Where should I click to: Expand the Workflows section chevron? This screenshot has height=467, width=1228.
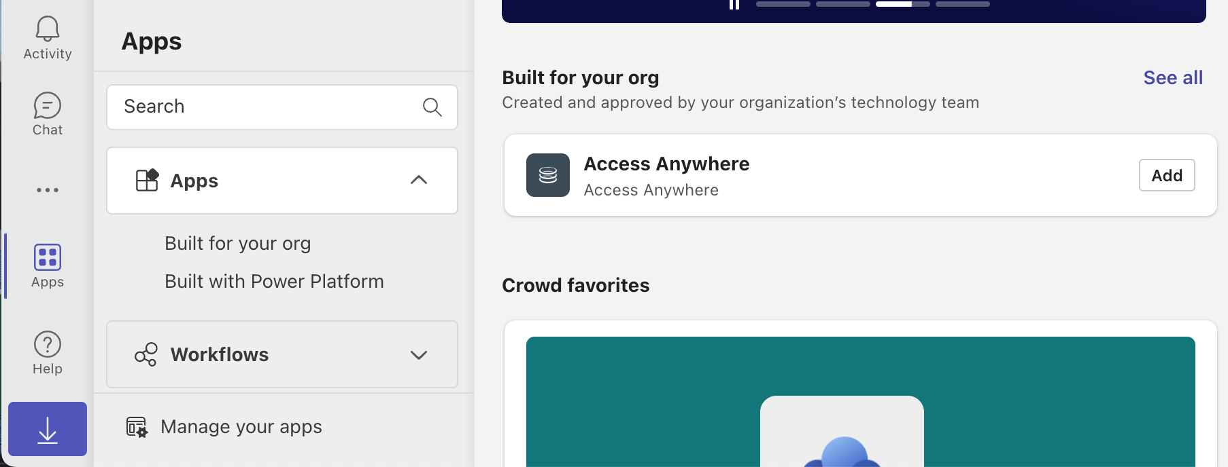point(419,355)
